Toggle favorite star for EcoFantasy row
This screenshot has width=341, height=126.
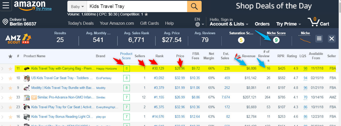[x=10, y=78]
